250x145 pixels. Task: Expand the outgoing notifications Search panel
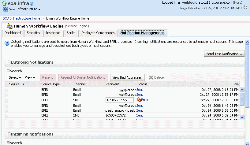8,71
